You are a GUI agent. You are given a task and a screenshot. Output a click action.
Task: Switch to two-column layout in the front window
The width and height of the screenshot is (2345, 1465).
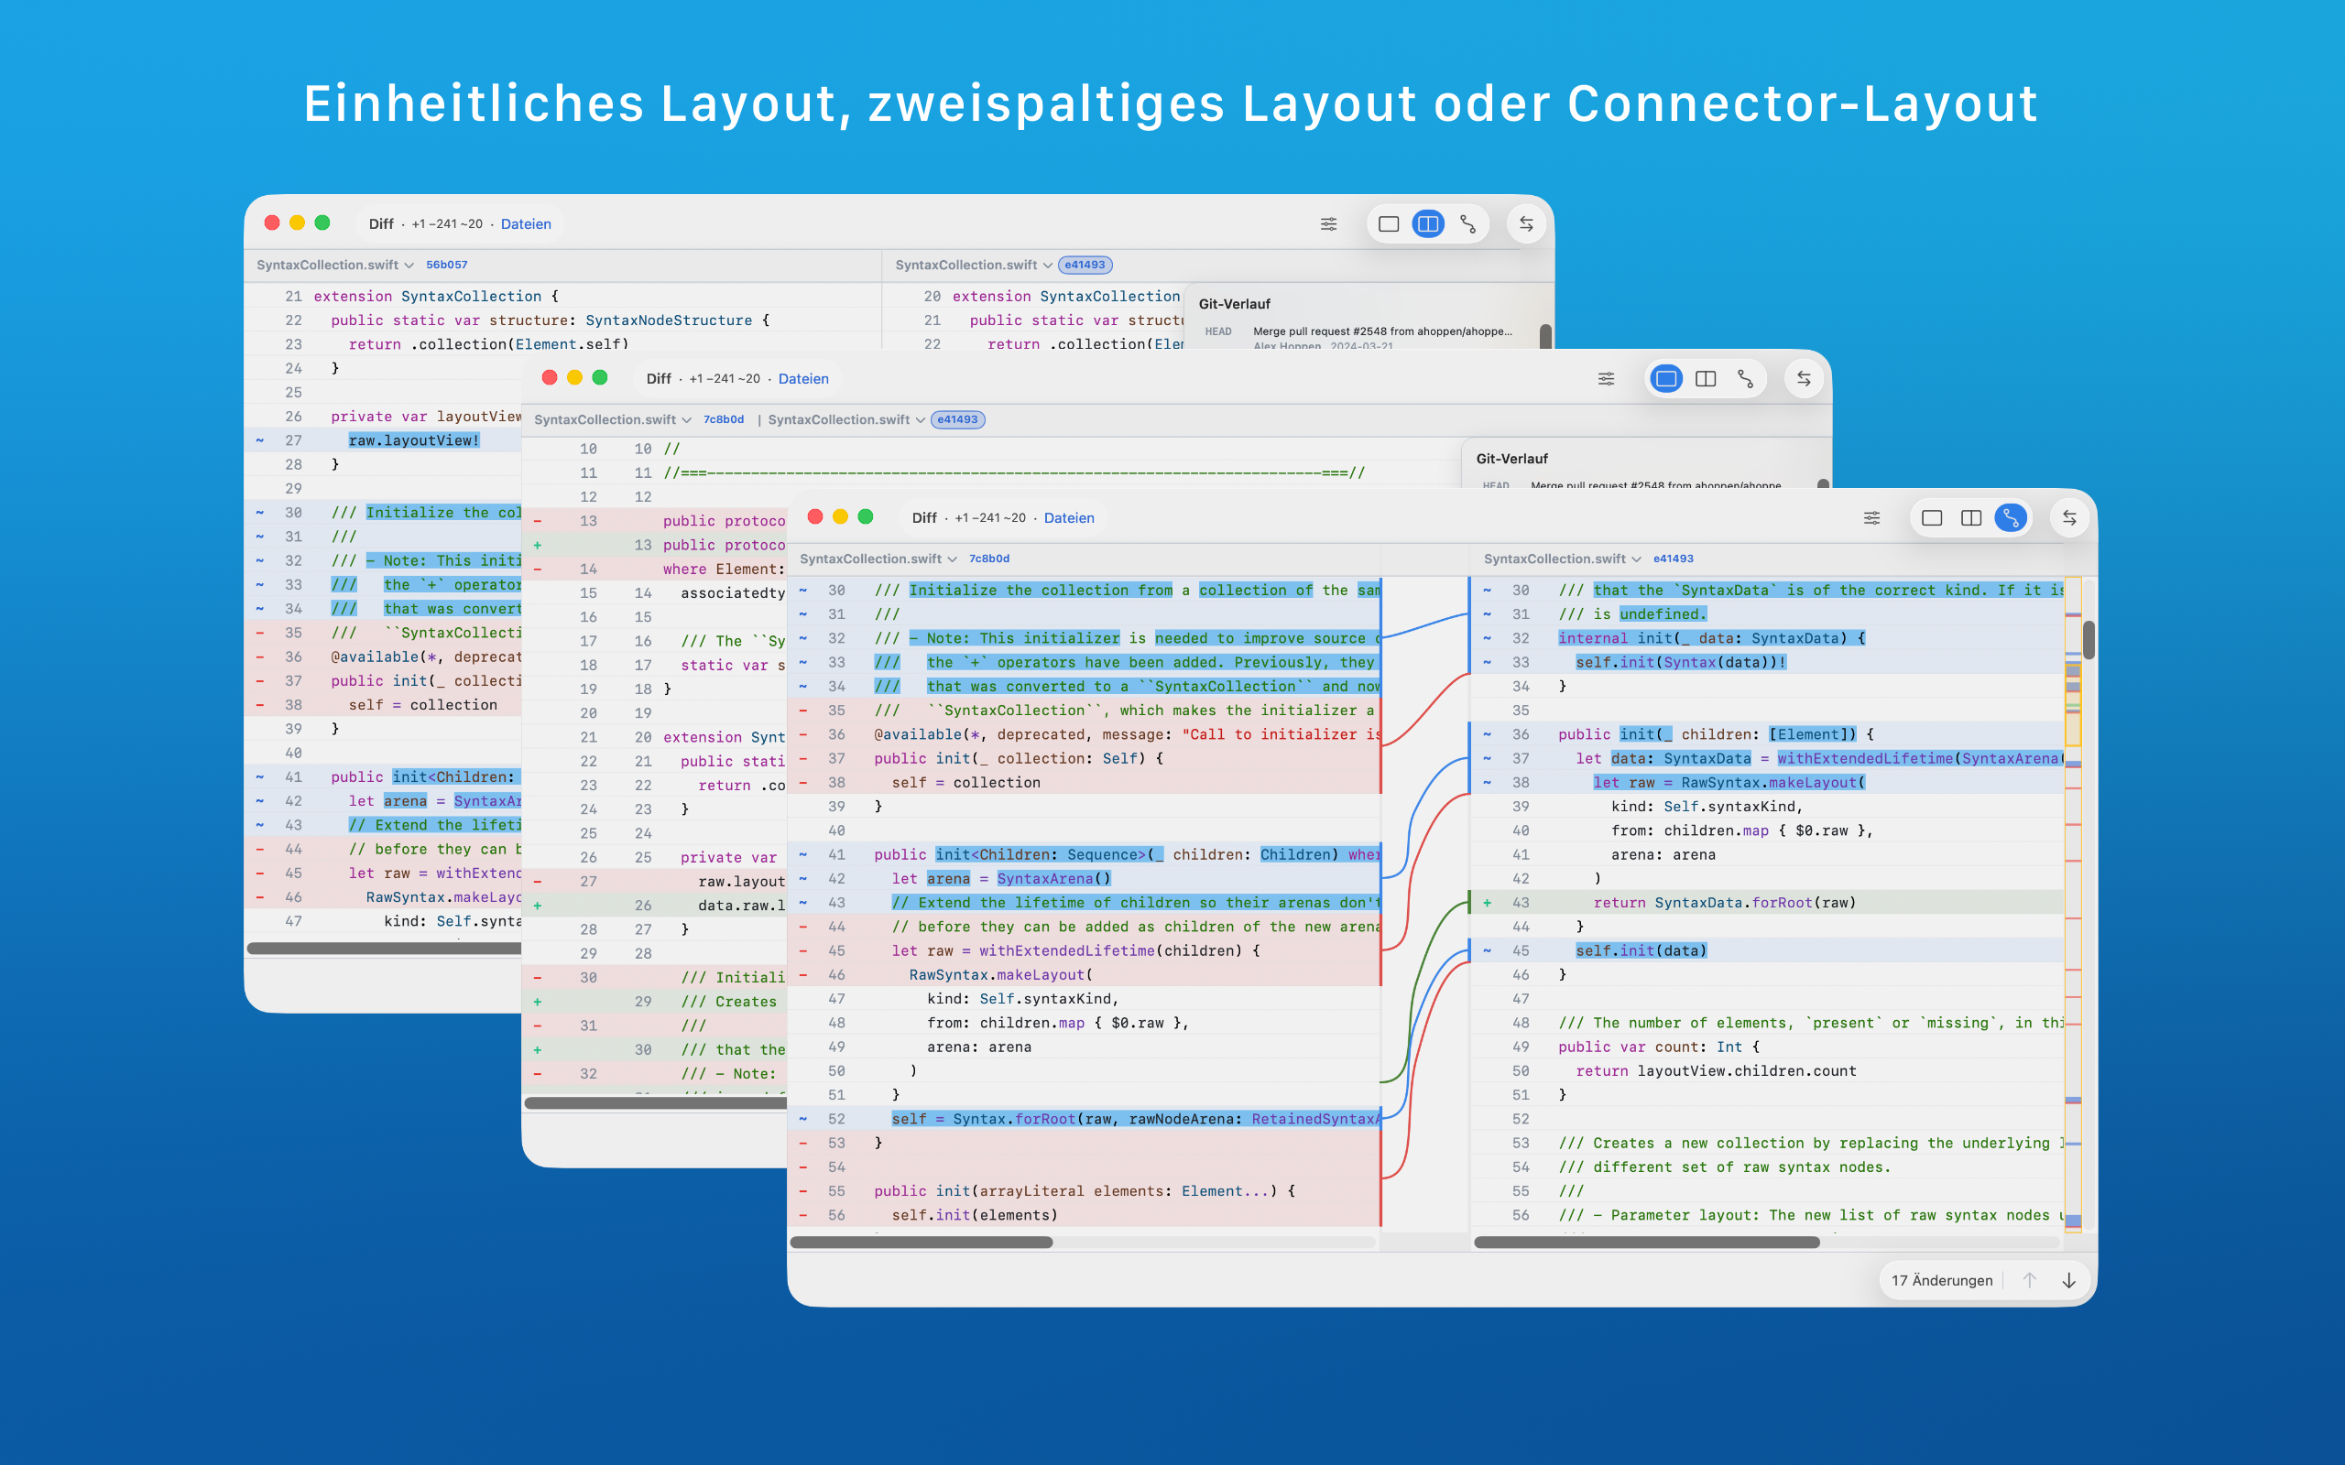pyautogui.click(x=1971, y=517)
